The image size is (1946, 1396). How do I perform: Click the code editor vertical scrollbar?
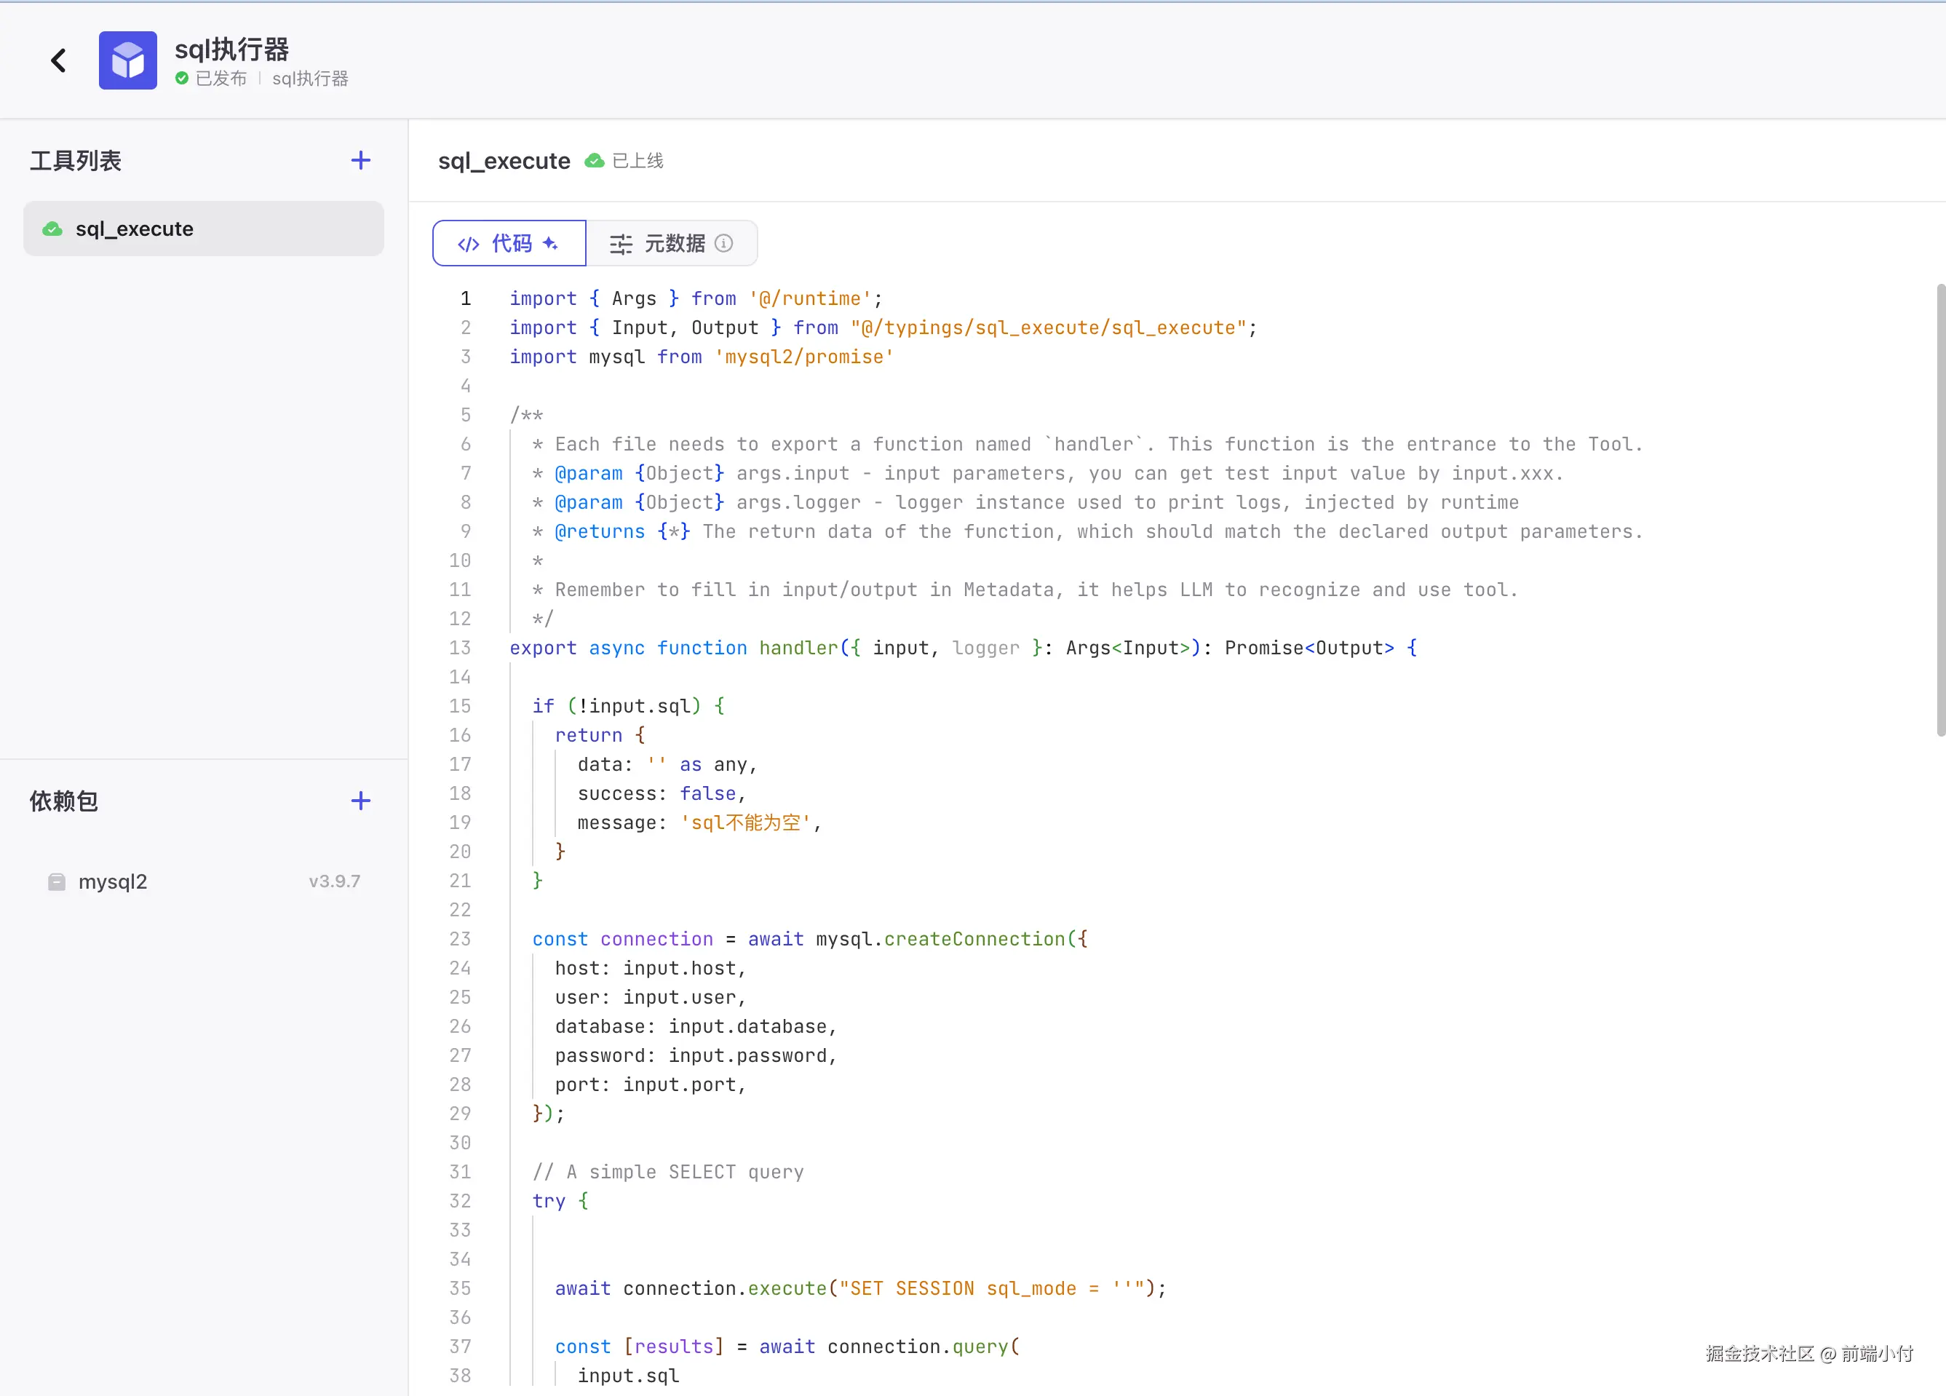click(x=1939, y=510)
